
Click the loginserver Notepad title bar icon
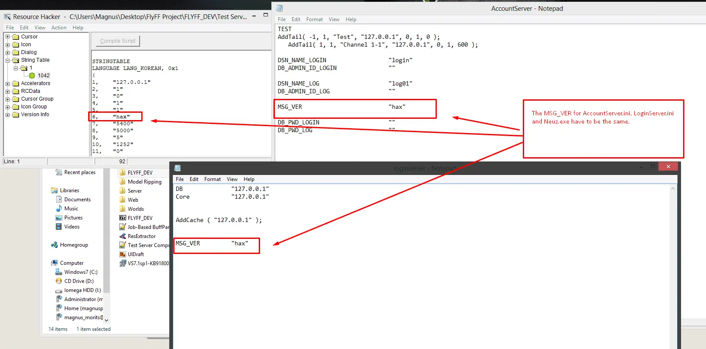(177, 168)
